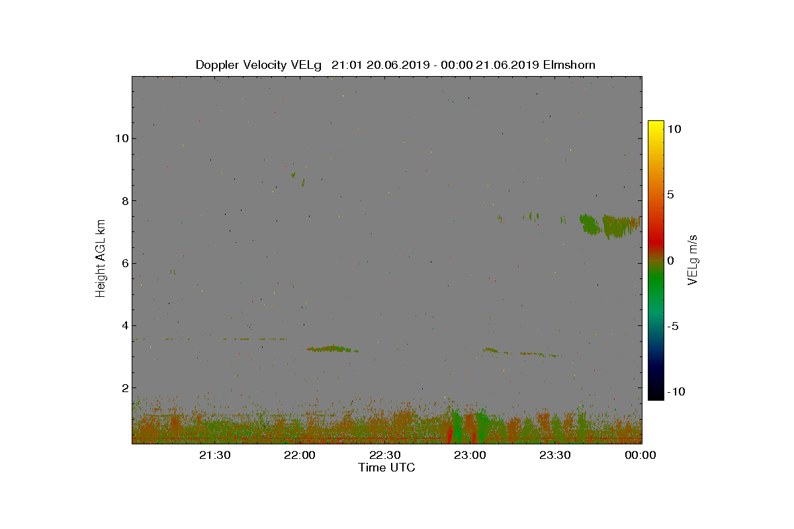Click the green cloud echo near 7 km
The image size is (794, 529).
pyautogui.click(x=610, y=225)
